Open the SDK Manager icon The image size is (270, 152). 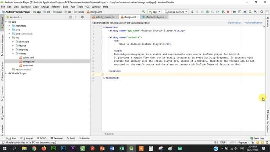[x=255, y=12]
